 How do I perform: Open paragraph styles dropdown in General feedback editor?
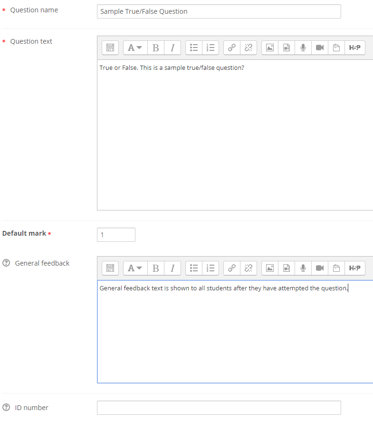[x=135, y=268]
